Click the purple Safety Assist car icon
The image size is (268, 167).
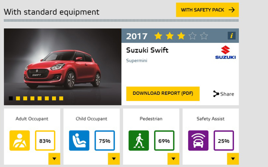(198, 141)
